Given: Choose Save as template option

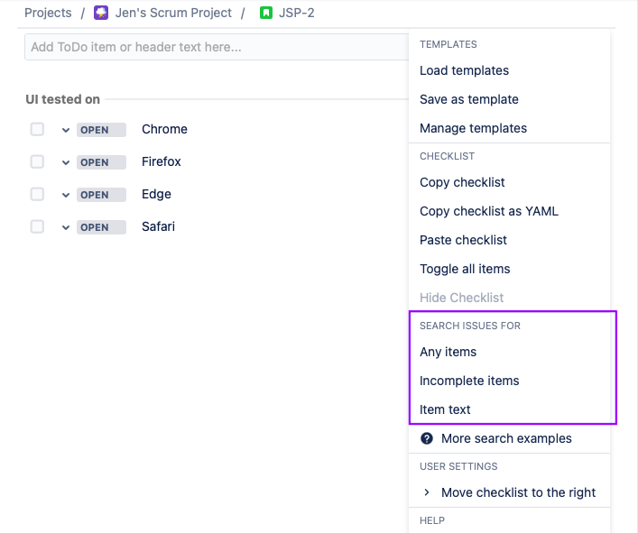Looking at the screenshot, I should tap(468, 99).
